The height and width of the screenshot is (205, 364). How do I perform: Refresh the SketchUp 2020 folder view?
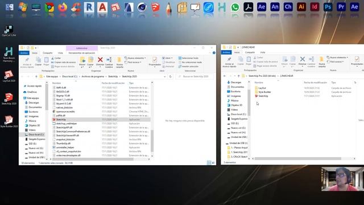click(171, 76)
